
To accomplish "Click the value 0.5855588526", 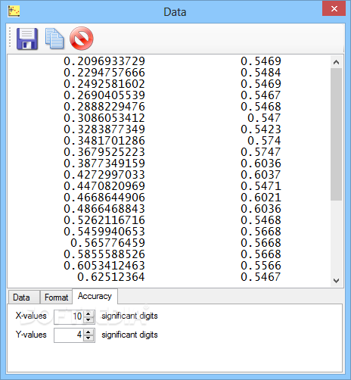I will click(104, 254).
